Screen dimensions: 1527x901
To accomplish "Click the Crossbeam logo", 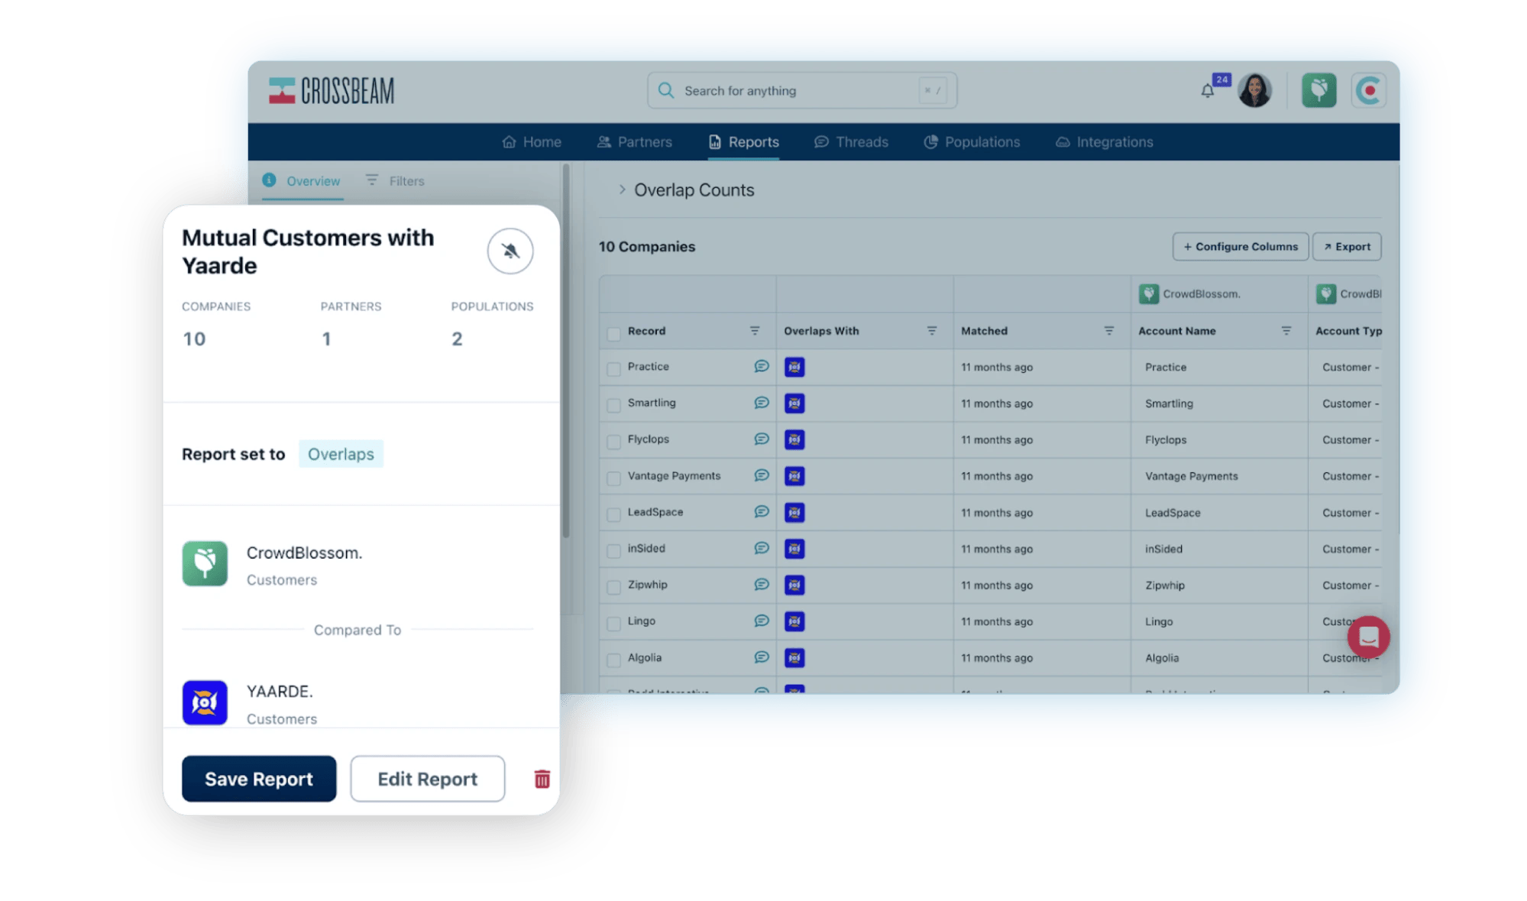I will 332,90.
